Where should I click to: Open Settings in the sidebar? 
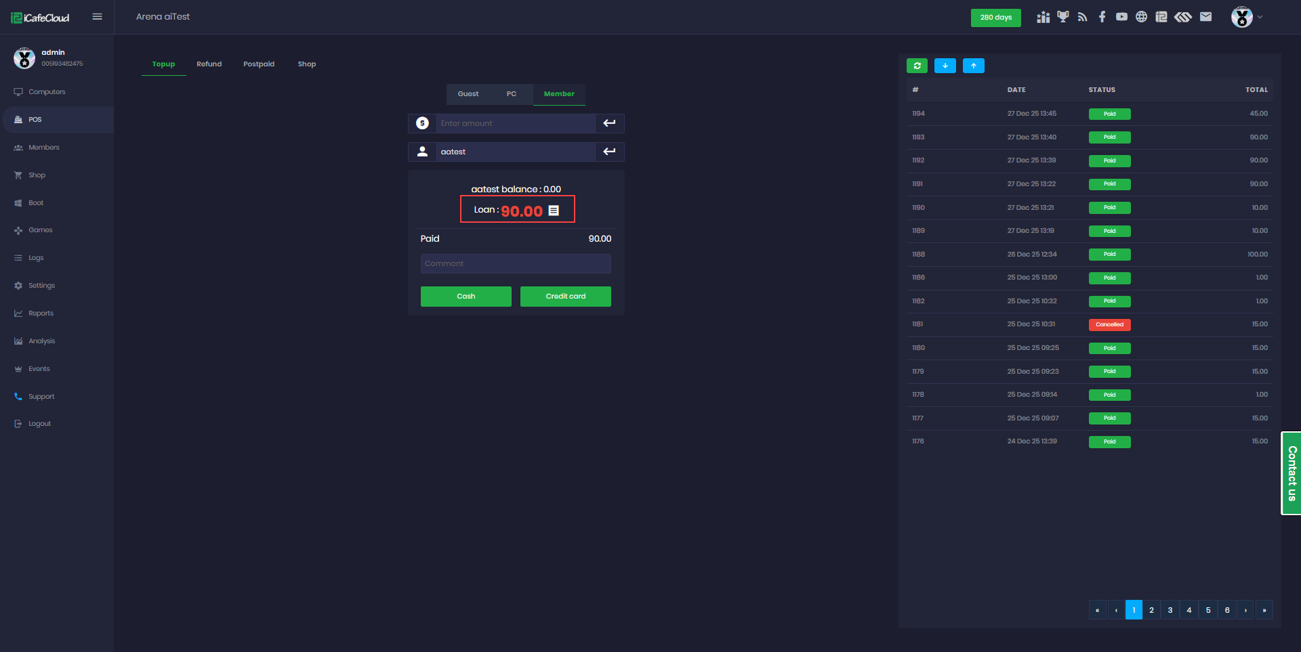[x=42, y=286]
